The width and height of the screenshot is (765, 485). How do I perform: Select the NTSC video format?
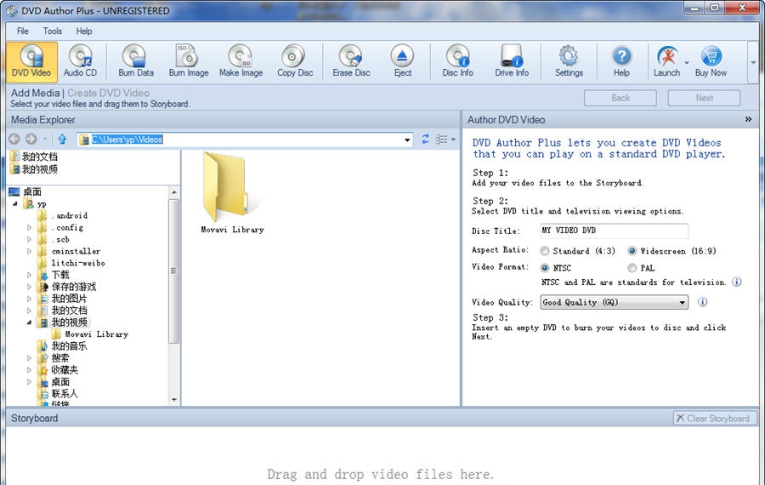tap(546, 268)
